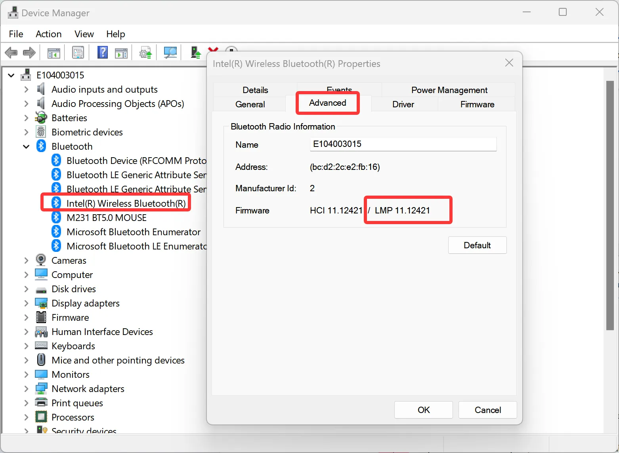Select Intel(R) Wireless Bluetooth(R) device
Screen dimensions: 619x453
(126, 203)
